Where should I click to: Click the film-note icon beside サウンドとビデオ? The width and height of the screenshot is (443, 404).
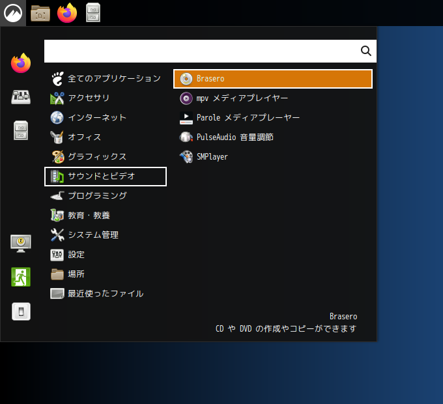click(x=57, y=177)
